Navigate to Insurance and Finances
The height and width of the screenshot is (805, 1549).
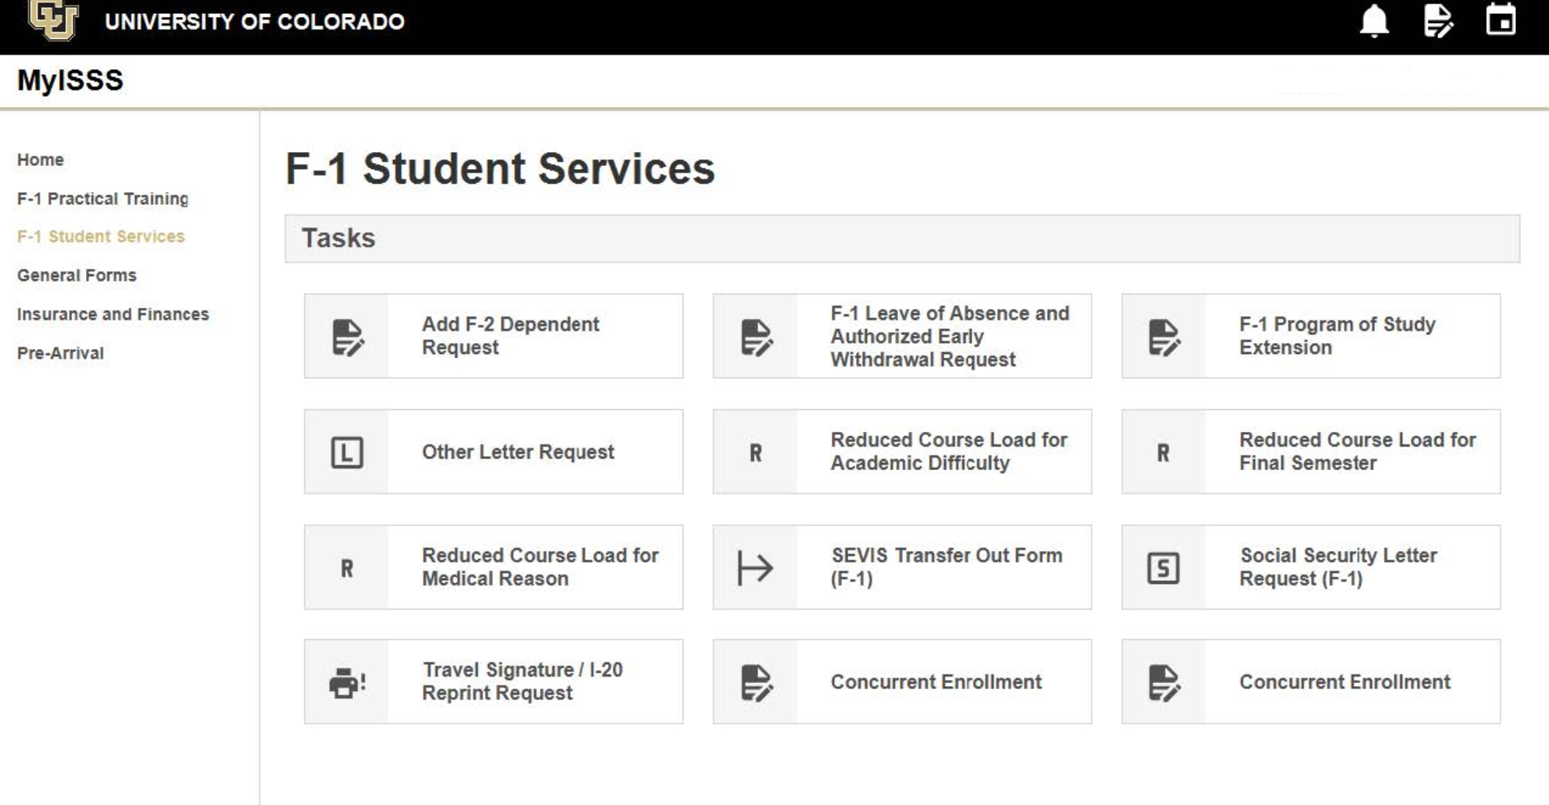(113, 314)
